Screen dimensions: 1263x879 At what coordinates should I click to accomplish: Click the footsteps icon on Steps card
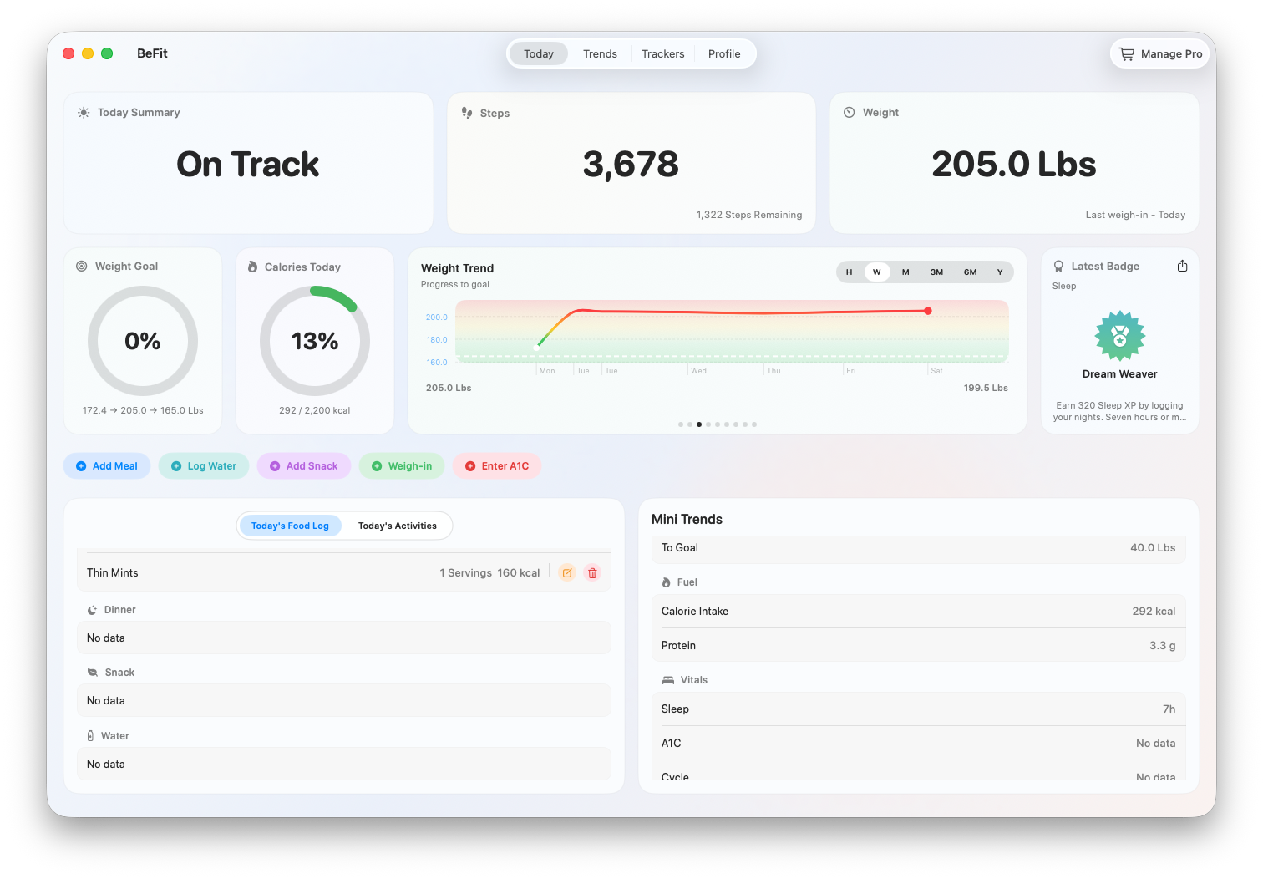467,113
